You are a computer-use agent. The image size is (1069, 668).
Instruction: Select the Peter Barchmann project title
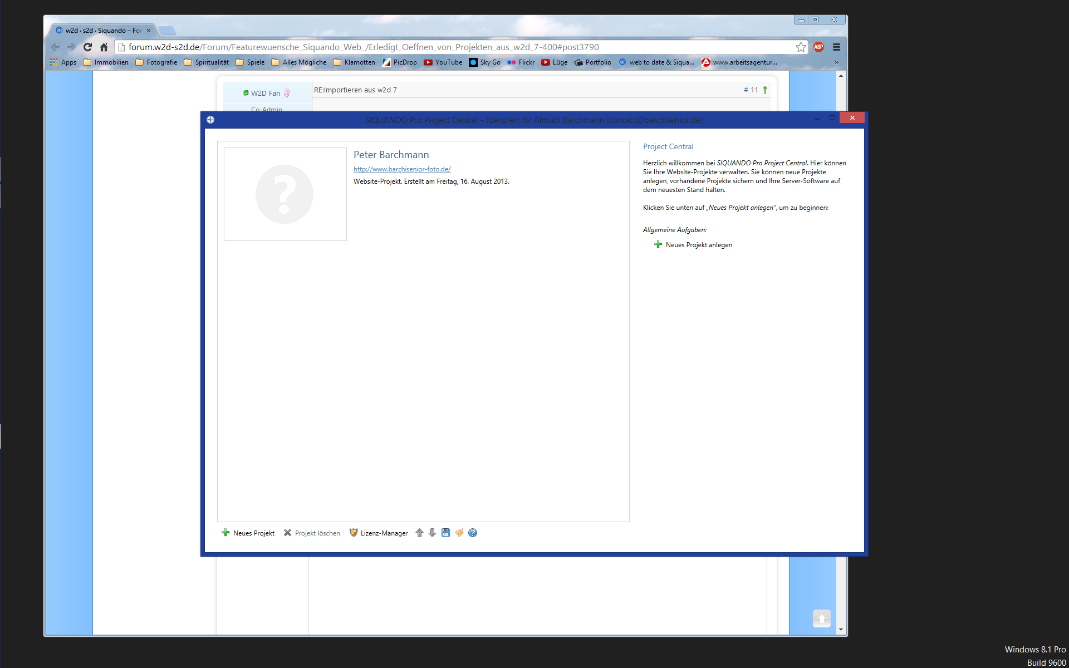pyautogui.click(x=391, y=155)
